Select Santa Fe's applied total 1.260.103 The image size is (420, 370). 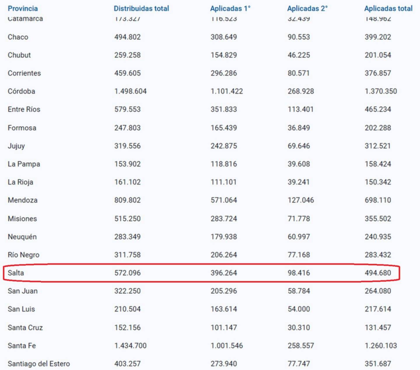point(381,346)
